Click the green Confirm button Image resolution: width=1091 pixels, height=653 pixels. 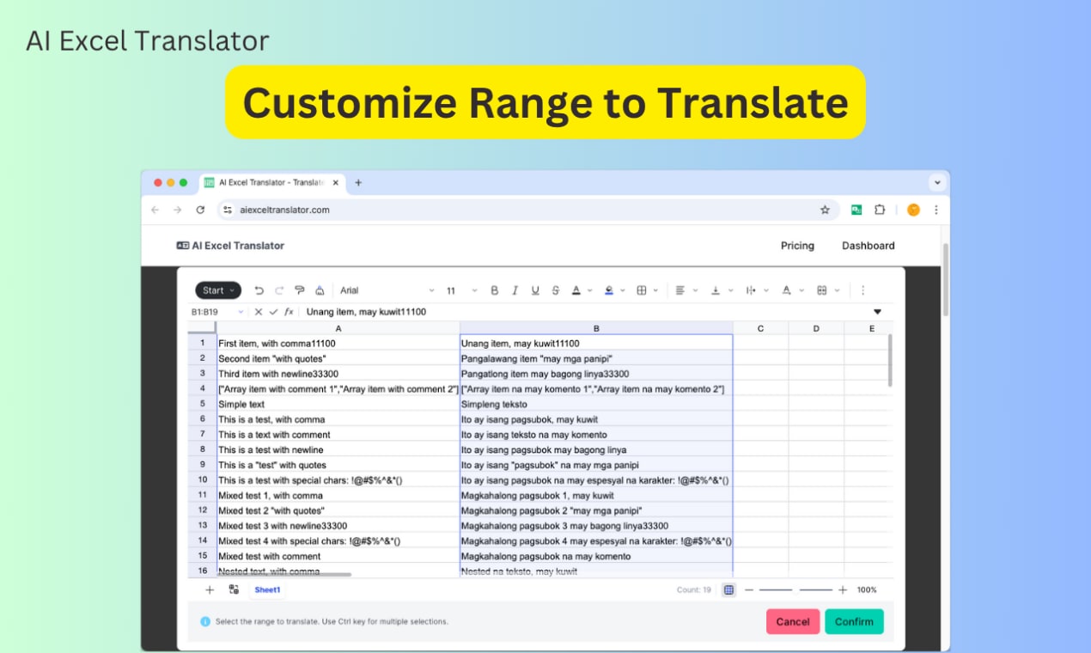(x=854, y=622)
